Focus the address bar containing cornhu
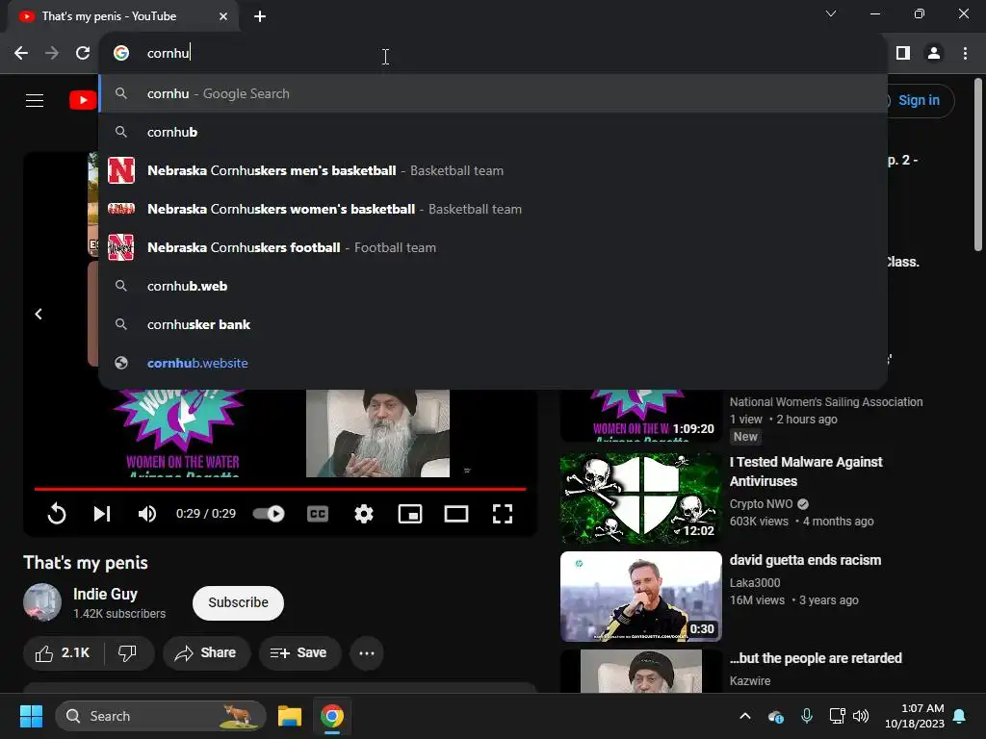The width and height of the screenshot is (986, 739). click(x=493, y=54)
